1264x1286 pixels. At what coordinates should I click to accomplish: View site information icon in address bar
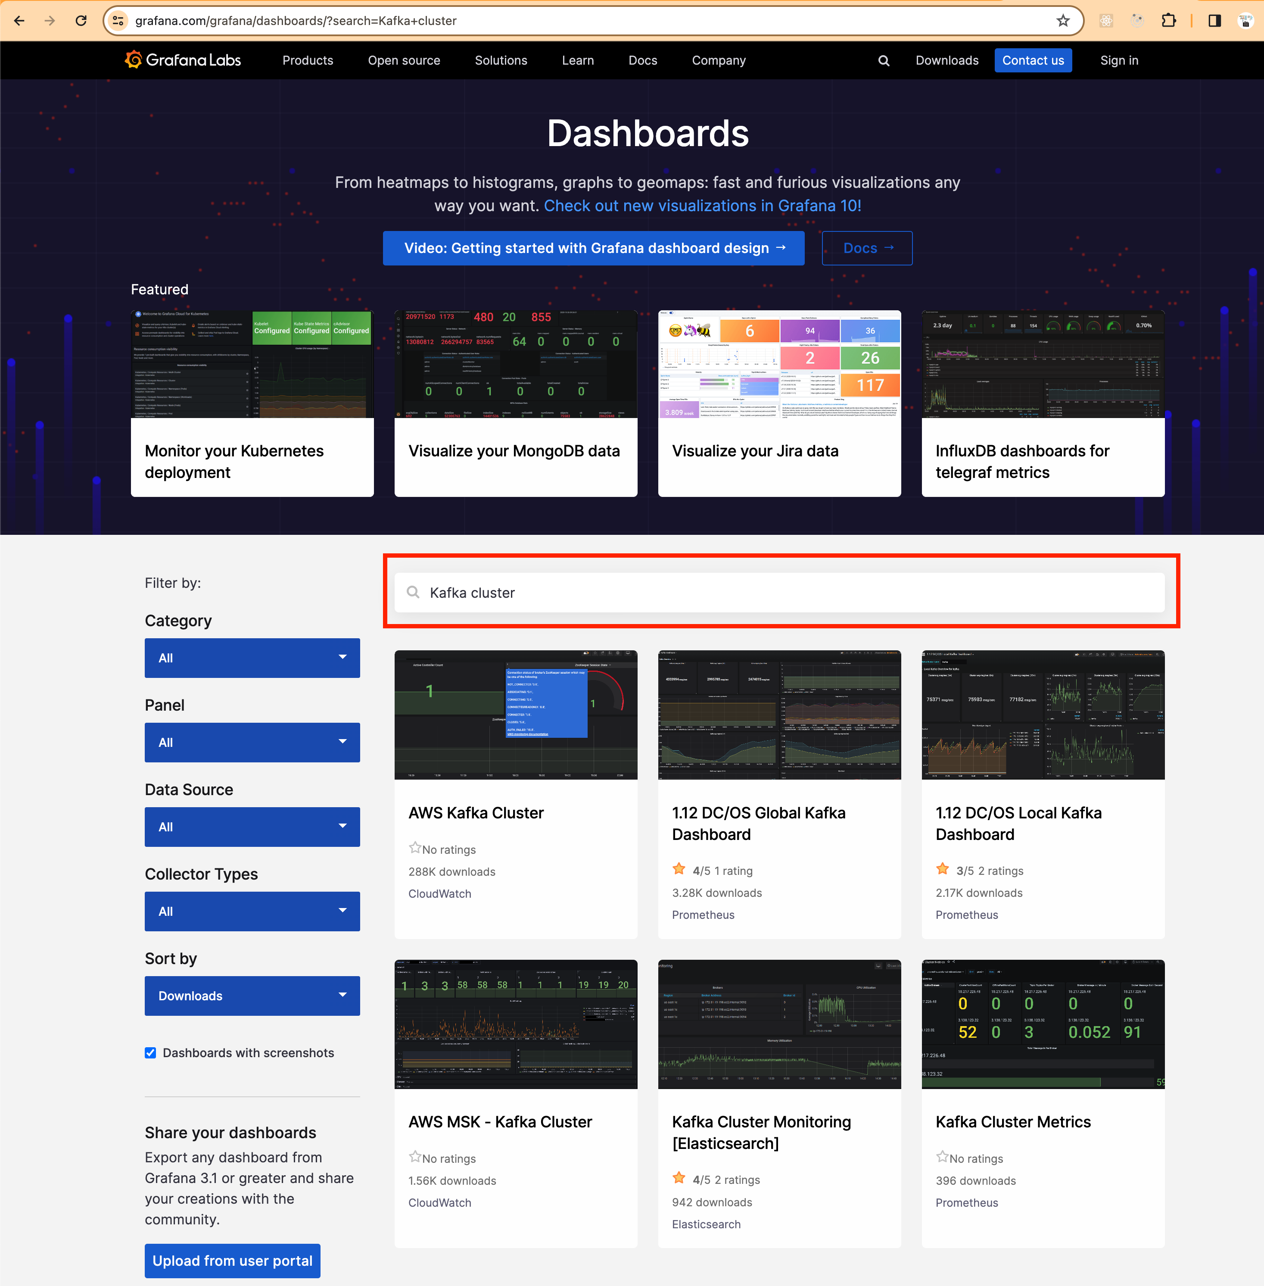(118, 21)
